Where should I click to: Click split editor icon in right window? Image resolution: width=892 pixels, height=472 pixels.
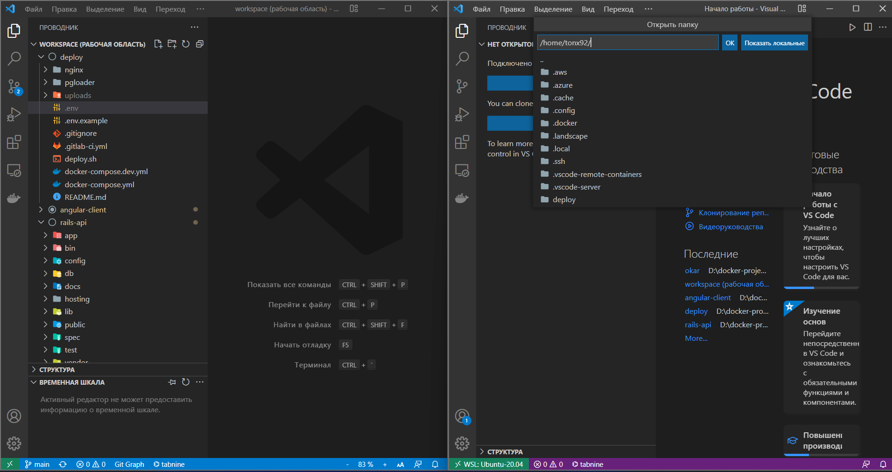(868, 27)
